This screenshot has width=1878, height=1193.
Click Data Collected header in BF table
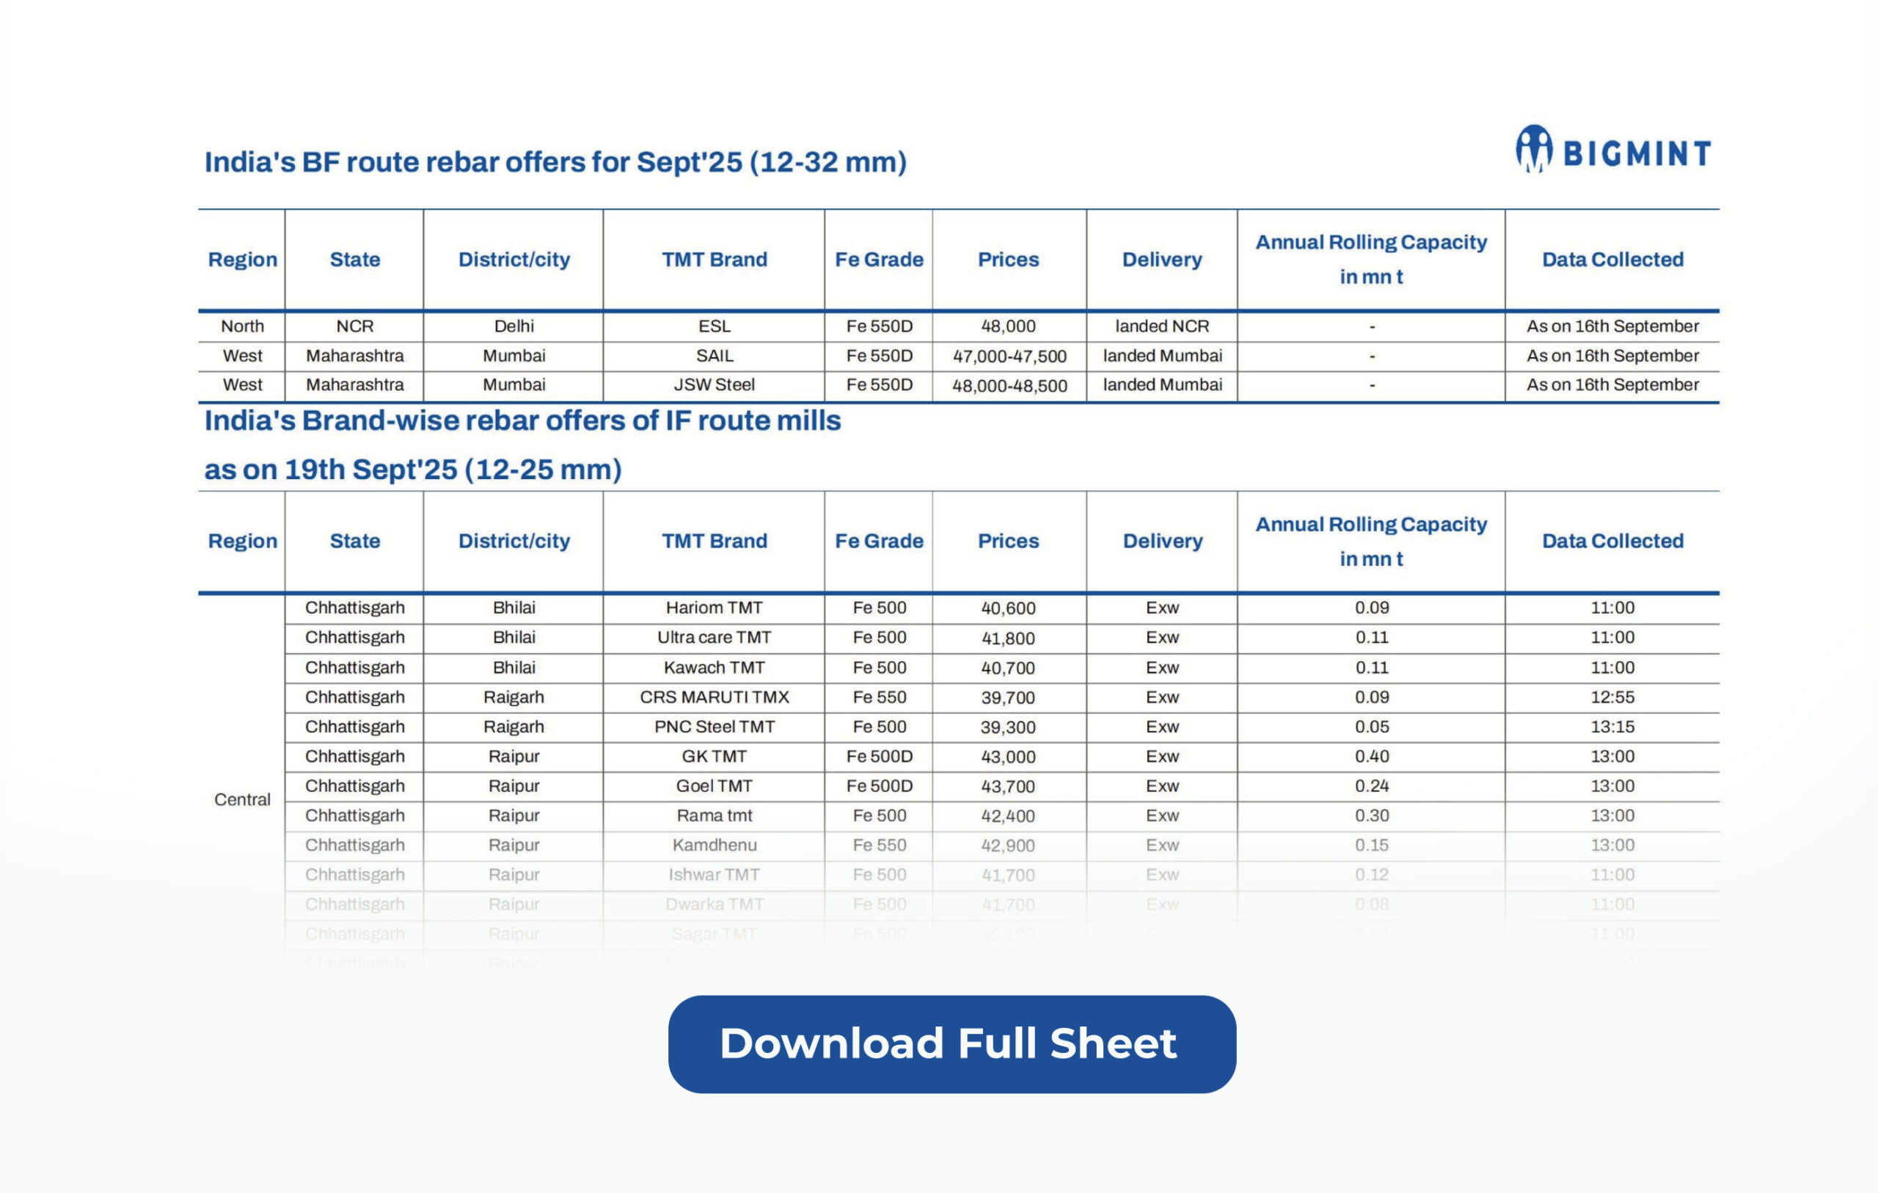point(1612,259)
